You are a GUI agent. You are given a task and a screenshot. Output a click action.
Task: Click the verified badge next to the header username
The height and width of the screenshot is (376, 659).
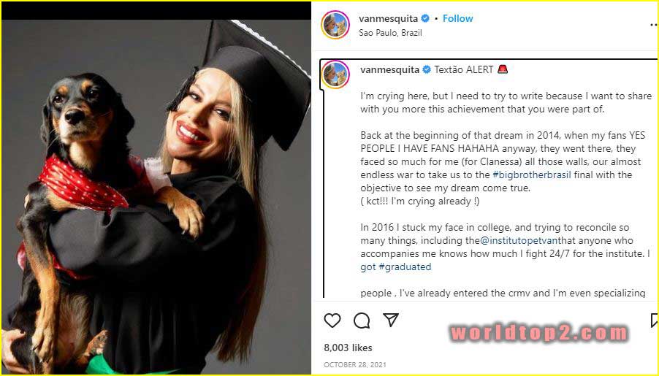[425, 18]
